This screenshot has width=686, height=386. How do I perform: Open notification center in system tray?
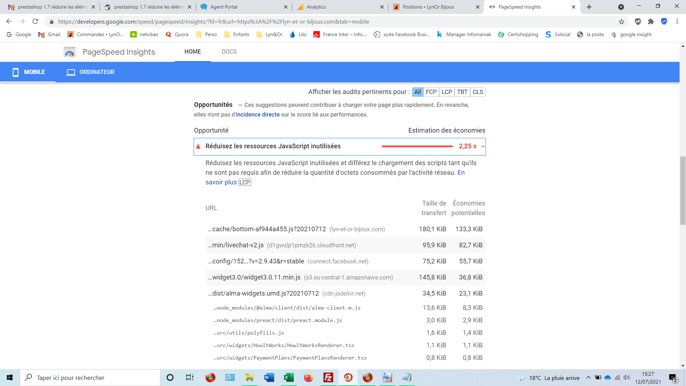click(673, 378)
